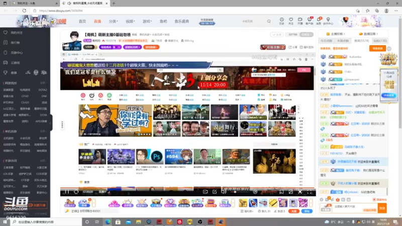Expand 主播投稿 arrow in right panel

point(344,34)
